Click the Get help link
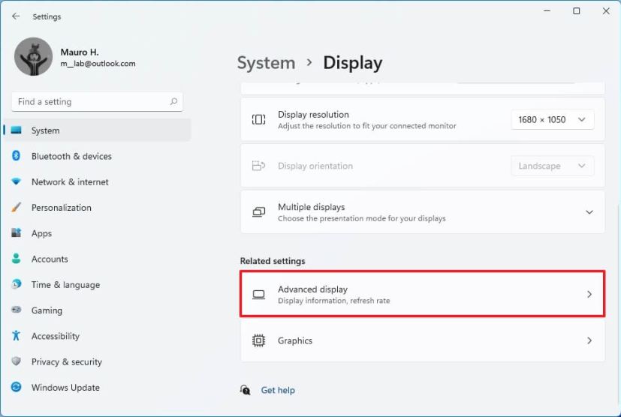The width and height of the screenshot is (621, 417). pos(278,390)
